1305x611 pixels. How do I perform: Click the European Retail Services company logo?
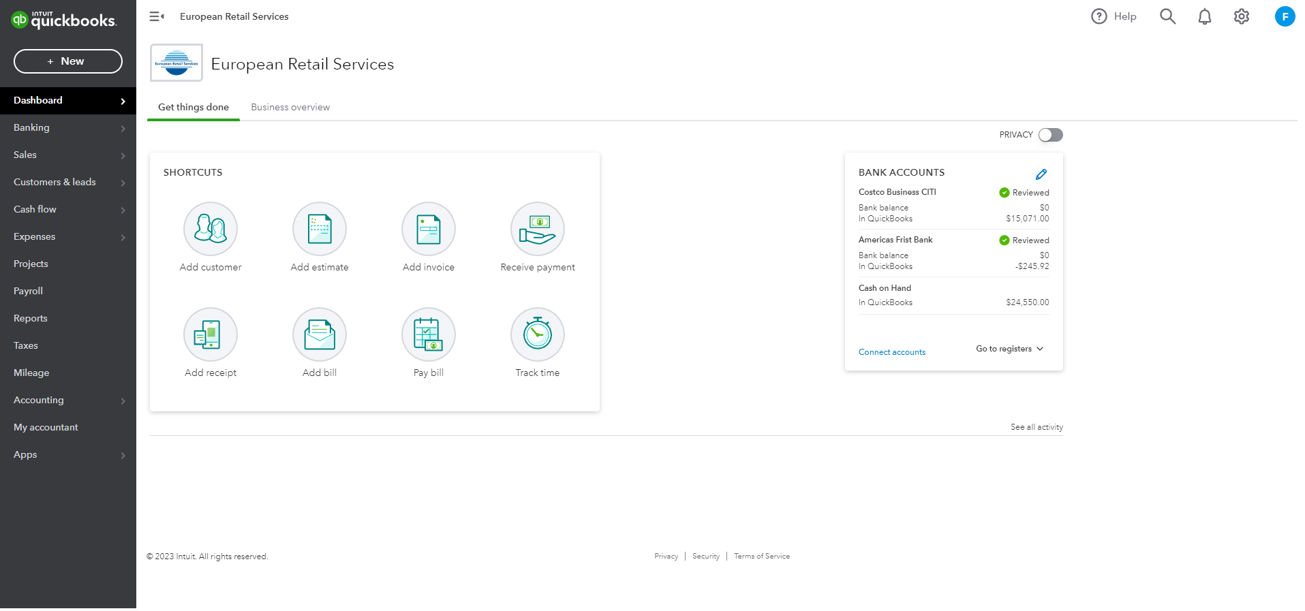176,63
